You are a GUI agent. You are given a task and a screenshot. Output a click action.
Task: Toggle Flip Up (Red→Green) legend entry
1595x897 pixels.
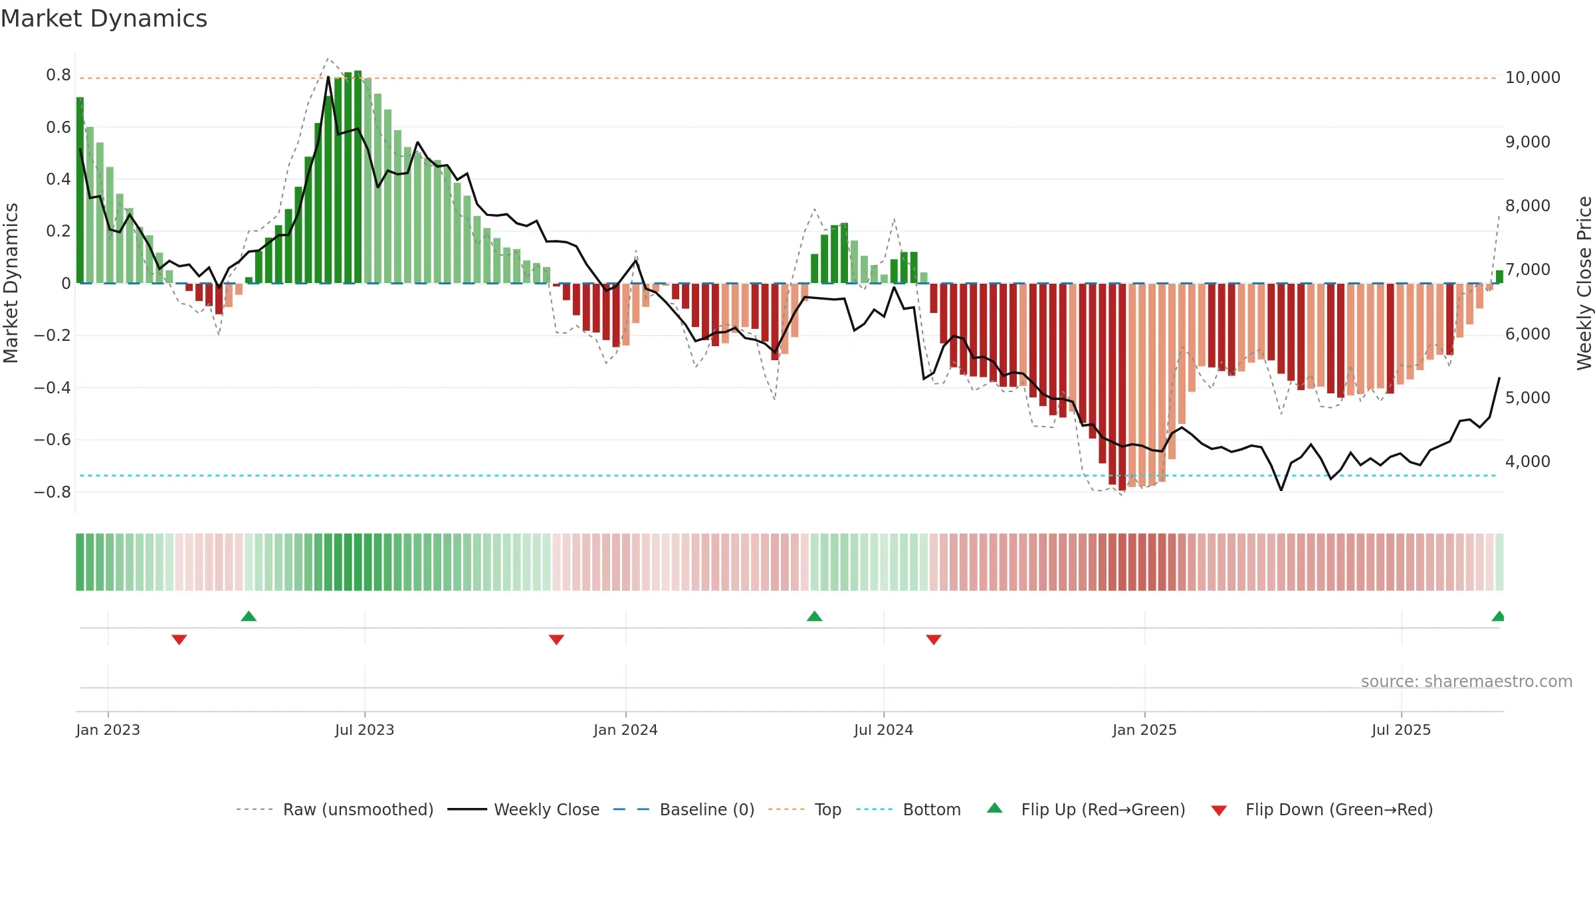[1086, 809]
